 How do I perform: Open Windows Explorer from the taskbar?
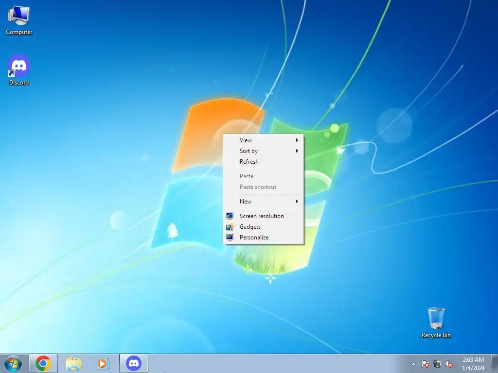[x=73, y=363]
